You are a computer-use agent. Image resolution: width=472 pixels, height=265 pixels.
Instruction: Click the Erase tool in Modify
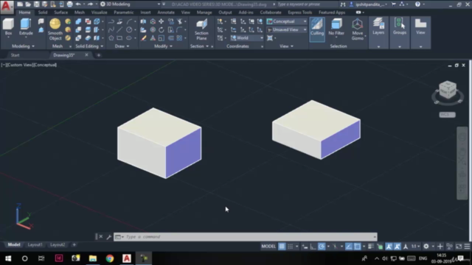point(144,38)
